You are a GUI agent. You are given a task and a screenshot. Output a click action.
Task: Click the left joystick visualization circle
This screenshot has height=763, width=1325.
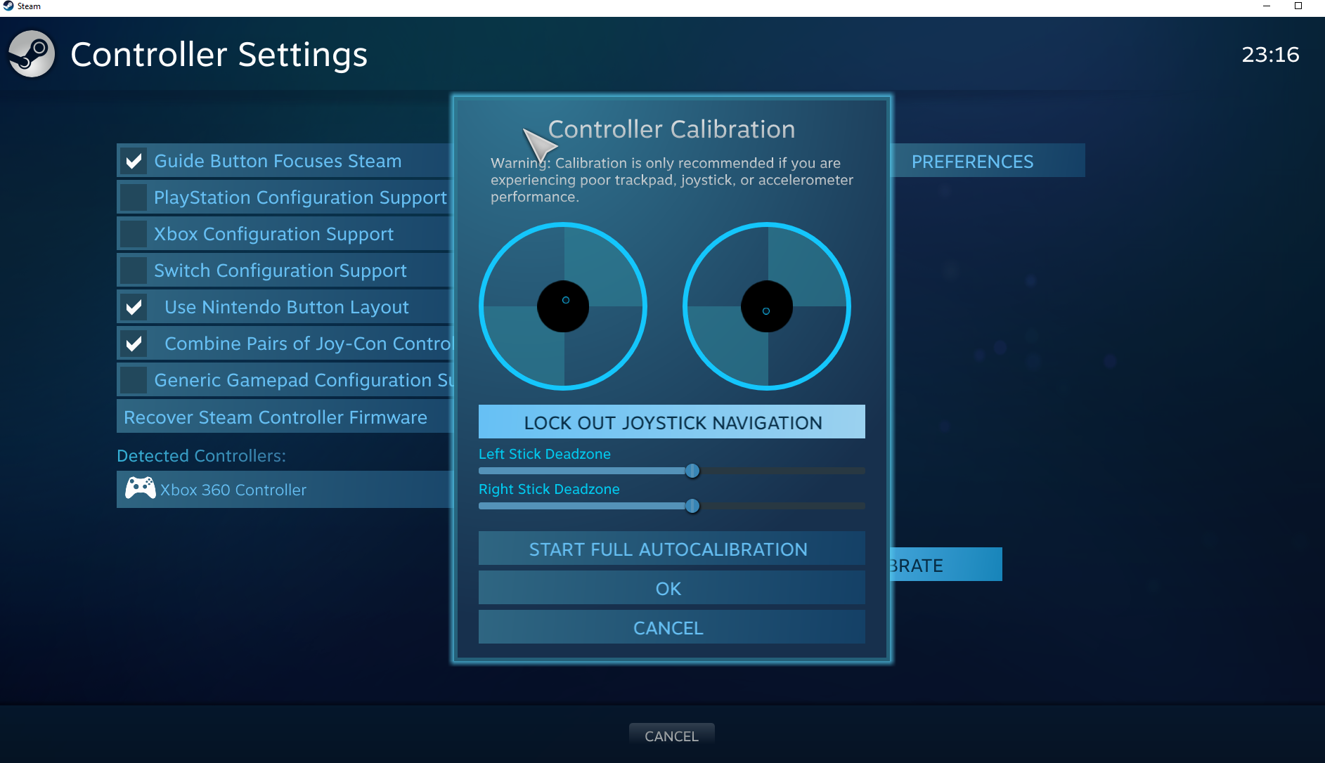click(563, 306)
